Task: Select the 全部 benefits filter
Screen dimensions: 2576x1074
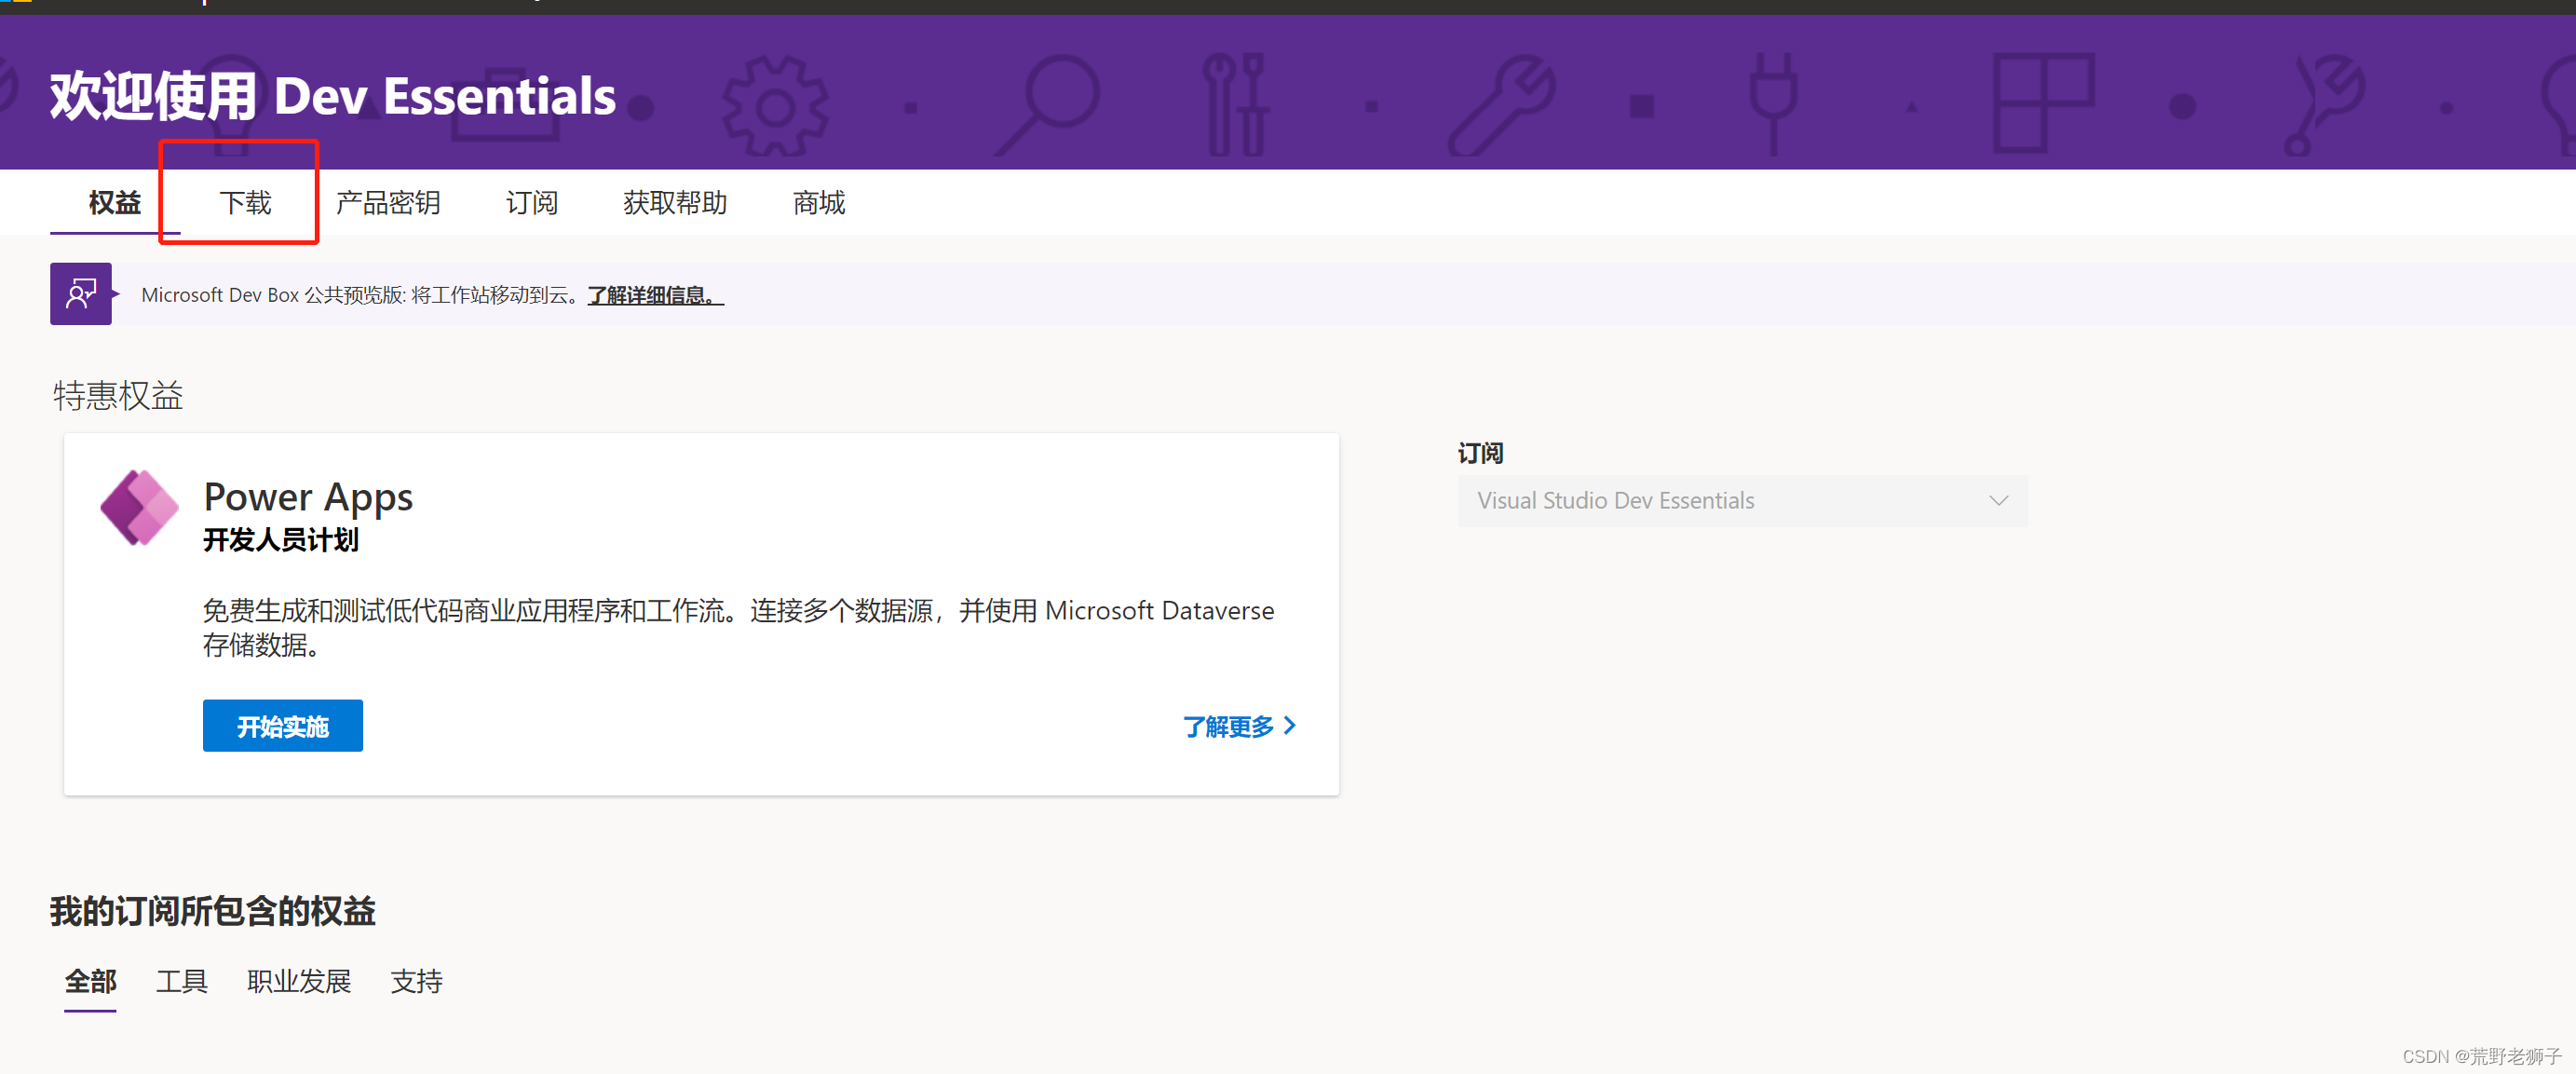Action: (x=91, y=981)
